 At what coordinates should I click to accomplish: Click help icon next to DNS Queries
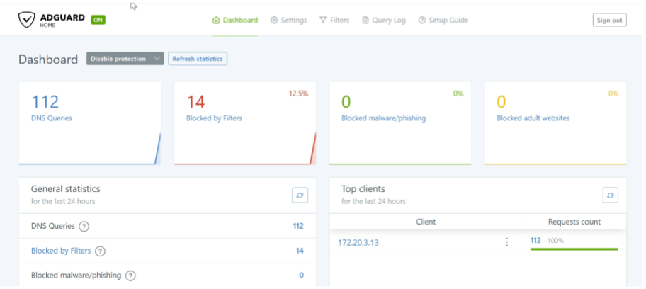click(x=84, y=227)
